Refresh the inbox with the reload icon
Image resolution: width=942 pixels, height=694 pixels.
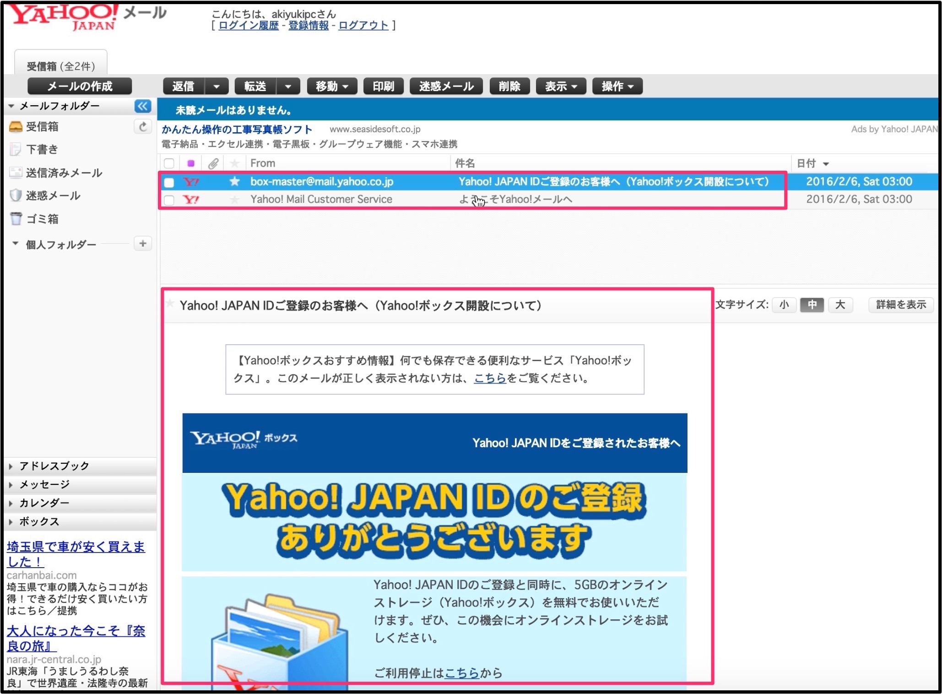(143, 127)
